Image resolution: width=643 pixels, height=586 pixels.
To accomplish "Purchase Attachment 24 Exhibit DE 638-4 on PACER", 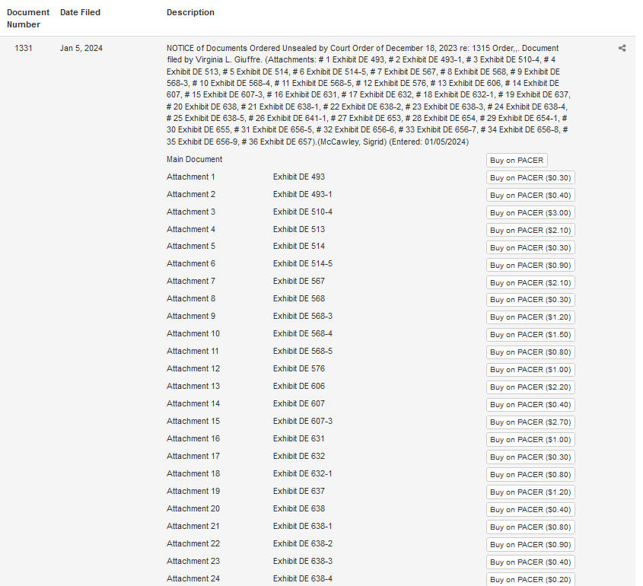I will pos(530,579).
